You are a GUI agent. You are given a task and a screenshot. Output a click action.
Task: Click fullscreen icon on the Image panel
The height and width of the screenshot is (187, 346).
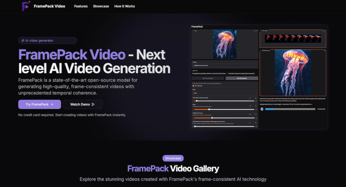click(x=255, y=31)
